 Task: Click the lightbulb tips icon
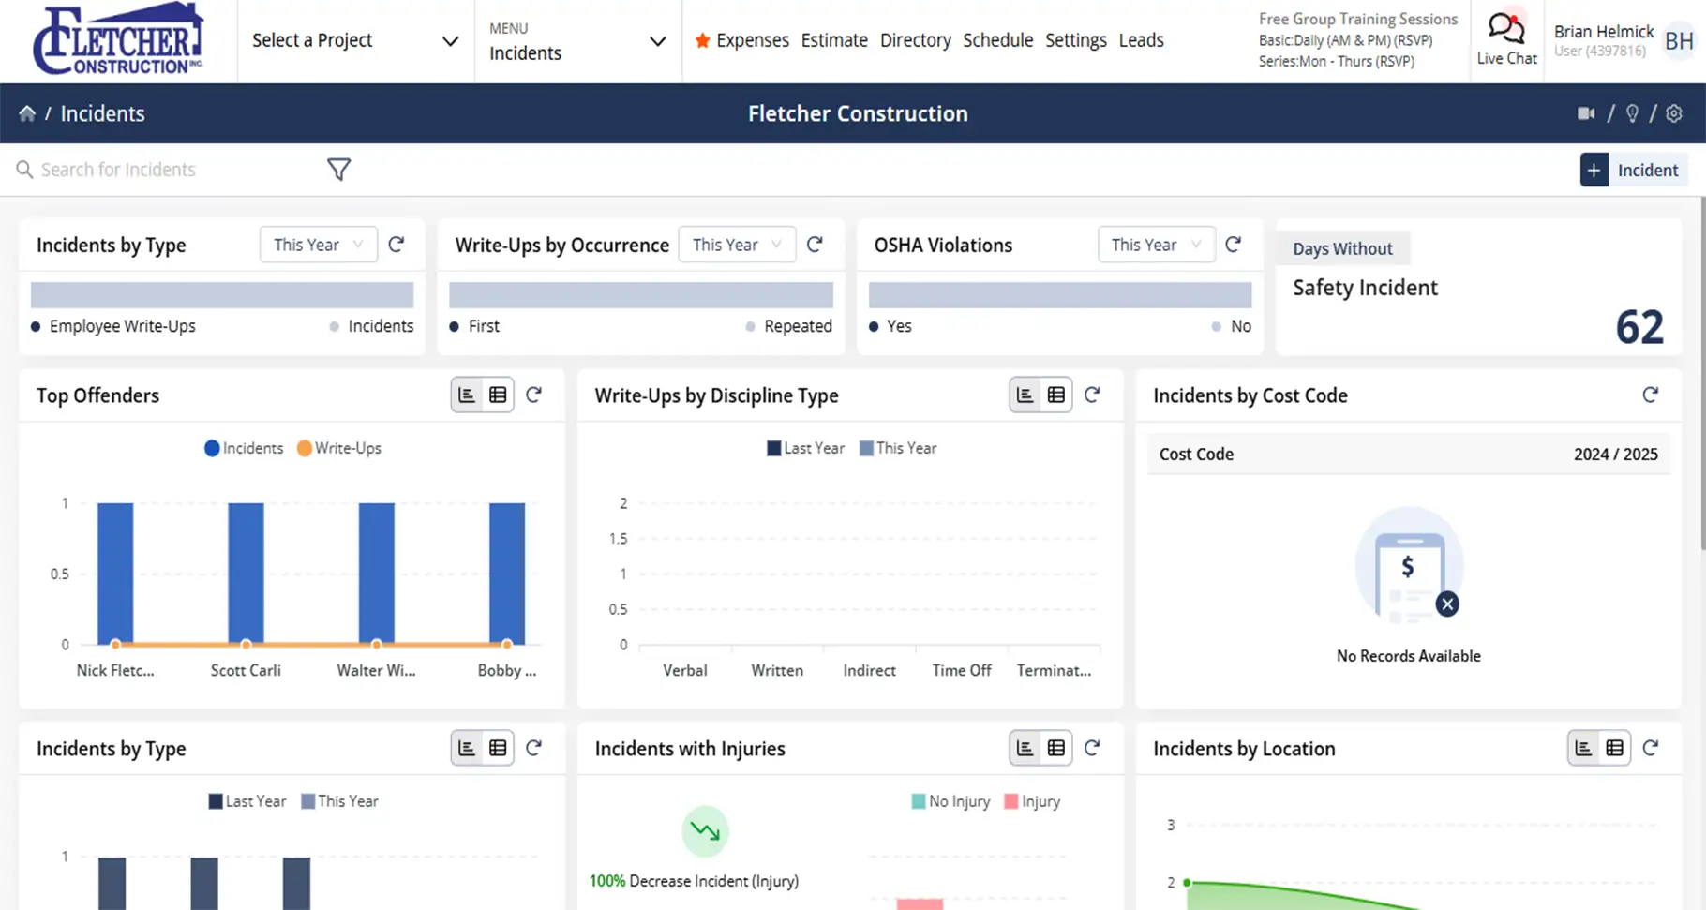[1632, 113]
